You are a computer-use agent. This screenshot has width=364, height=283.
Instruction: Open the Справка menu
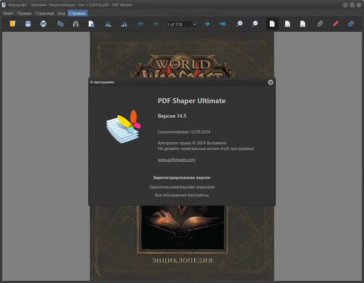[x=77, y=13]
